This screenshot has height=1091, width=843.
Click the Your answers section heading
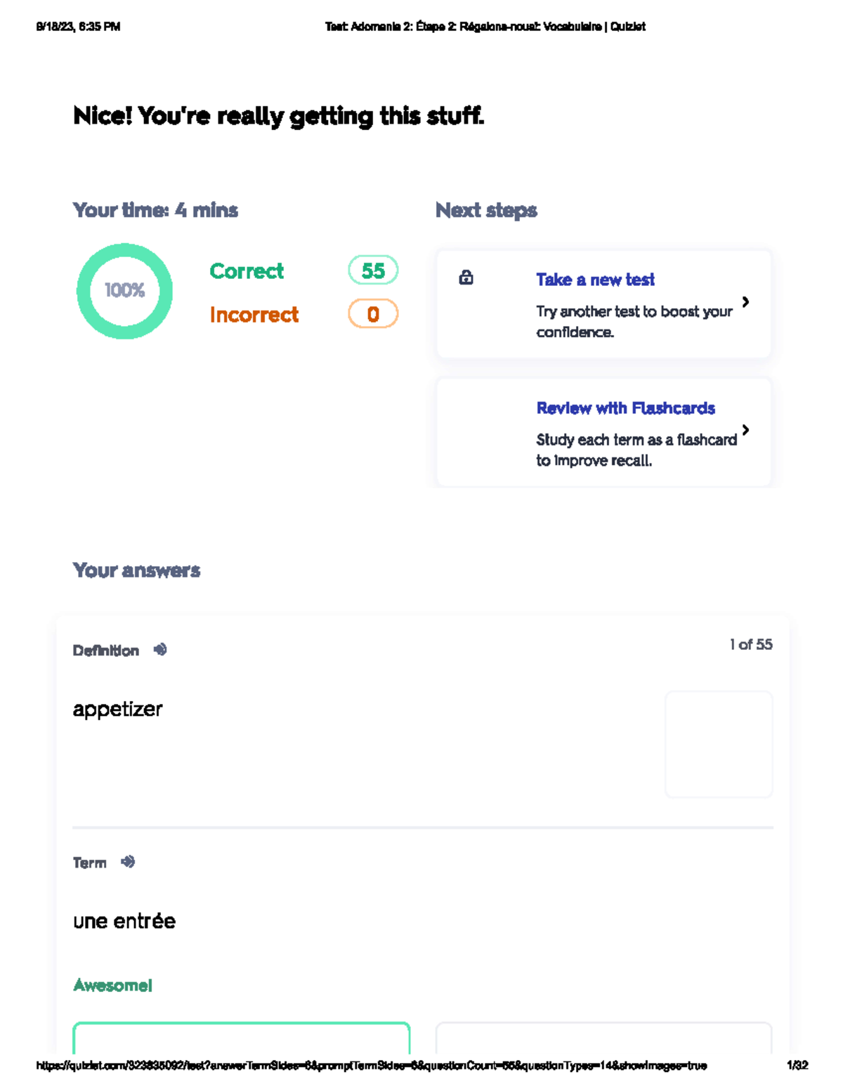136,570
